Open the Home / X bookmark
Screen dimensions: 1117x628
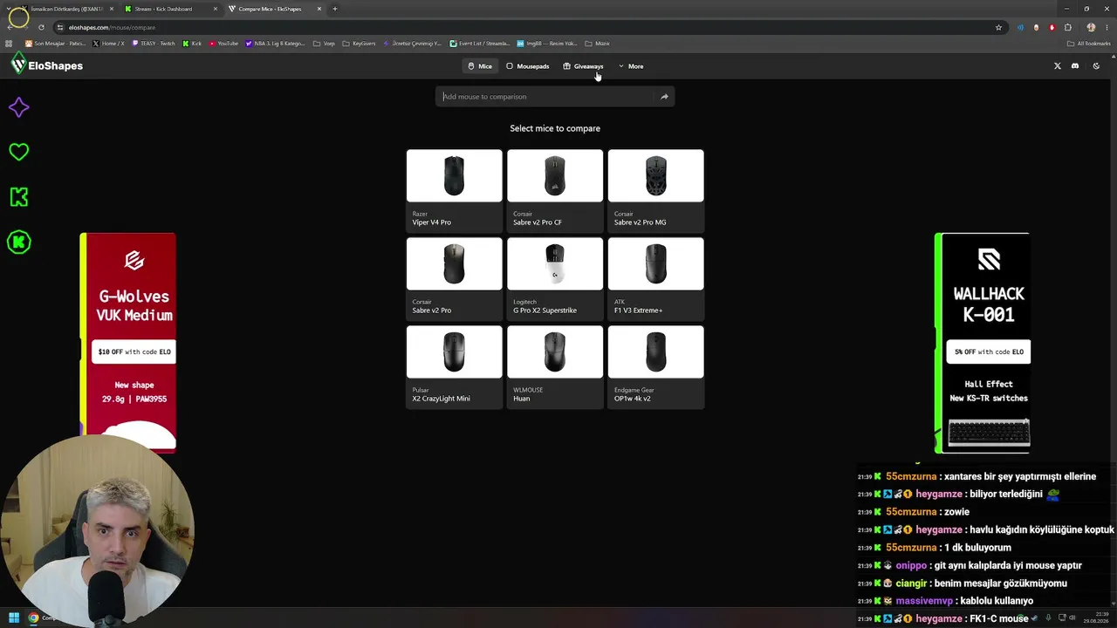pos(107,44)
